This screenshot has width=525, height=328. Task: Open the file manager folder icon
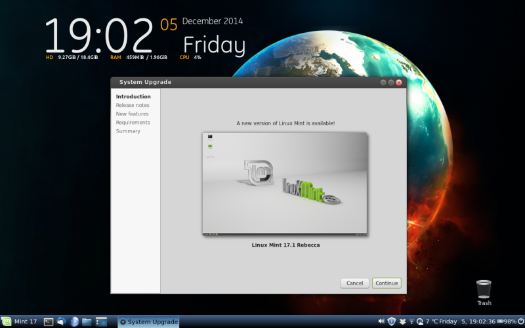pyautogui.click(x=87, y=321)
